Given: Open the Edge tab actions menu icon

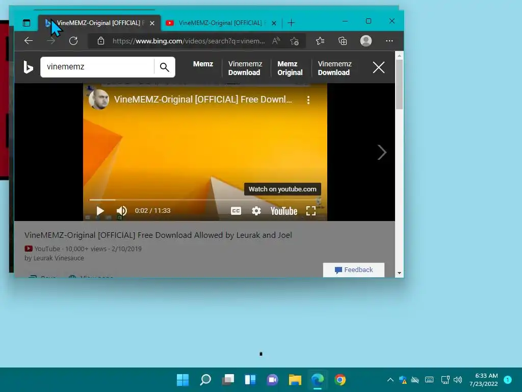Looking at the screenshot, I should tap(27, 23).
